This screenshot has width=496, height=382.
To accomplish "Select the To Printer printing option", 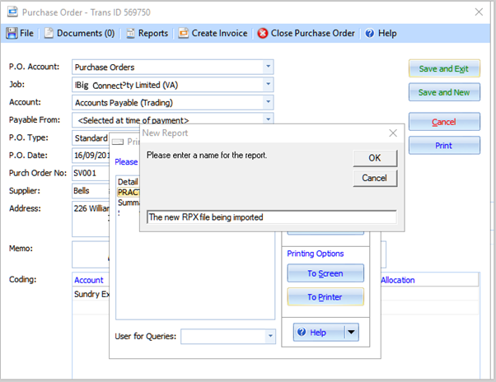I will click(325, 296).
